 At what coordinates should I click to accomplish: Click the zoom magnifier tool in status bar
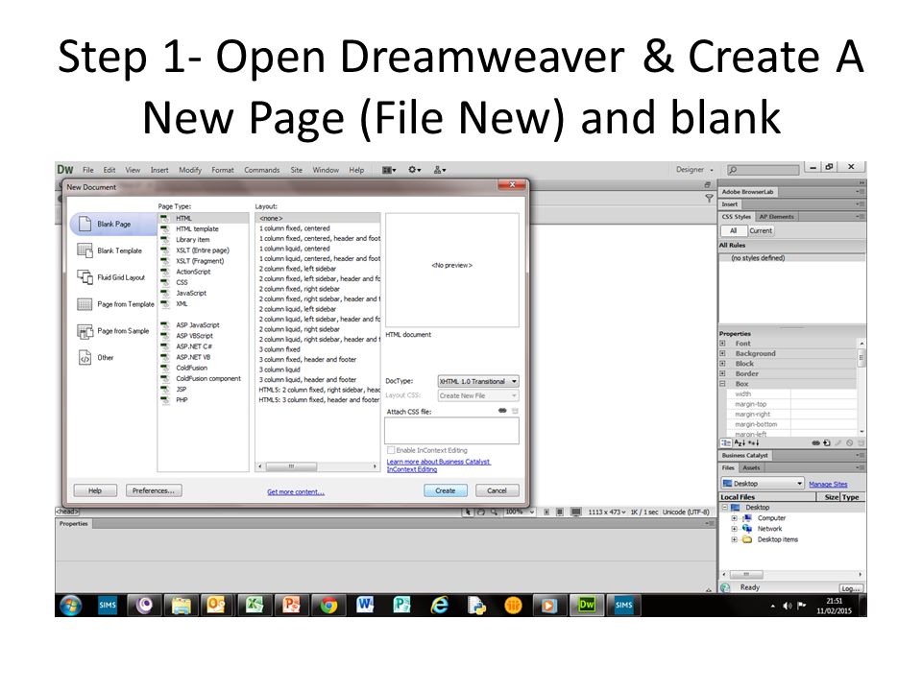[x=495, y=512]
